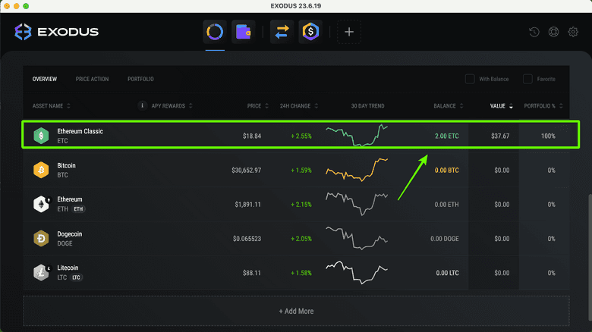
Task: Select the Dogecoin coin logo
Action: (41, 239)
